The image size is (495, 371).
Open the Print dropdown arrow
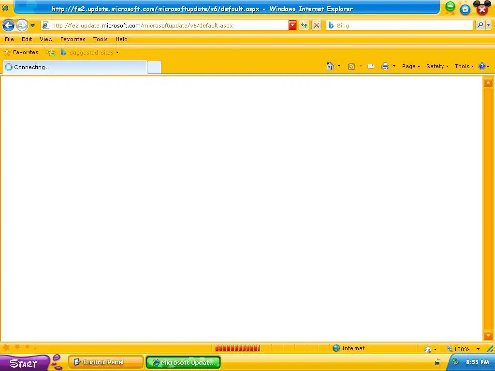(394, 66)
